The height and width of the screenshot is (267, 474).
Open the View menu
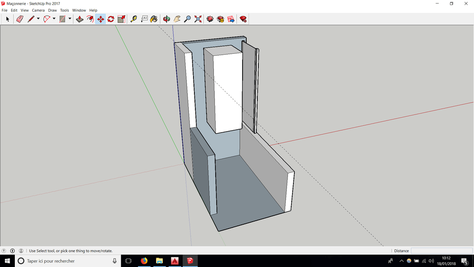point(25,10)
